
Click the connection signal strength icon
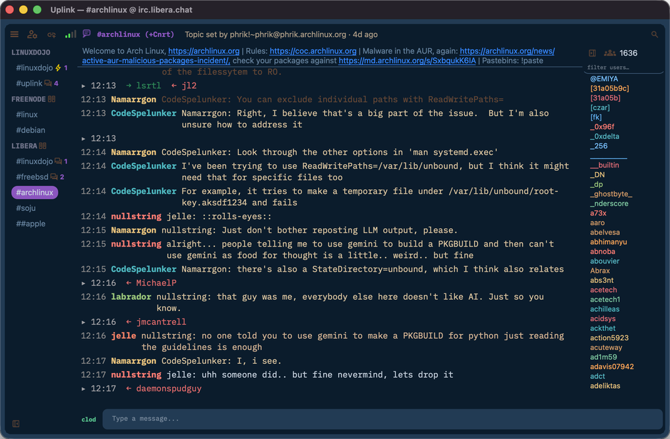click(x=71, y=34)
